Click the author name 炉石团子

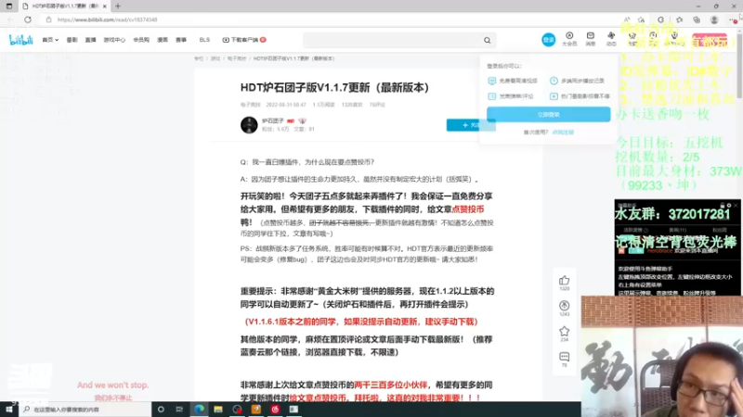[272, 121]
